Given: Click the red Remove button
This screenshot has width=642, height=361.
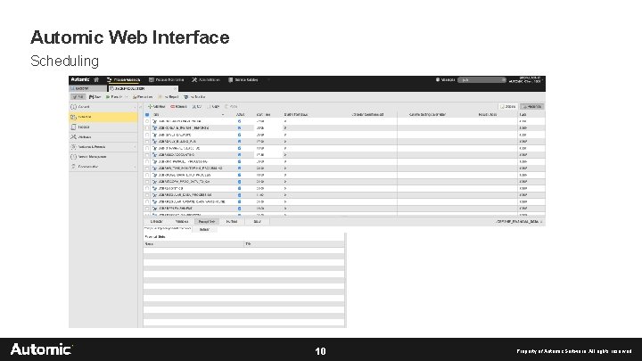Looking at the screenshot, I should (178, 106).
